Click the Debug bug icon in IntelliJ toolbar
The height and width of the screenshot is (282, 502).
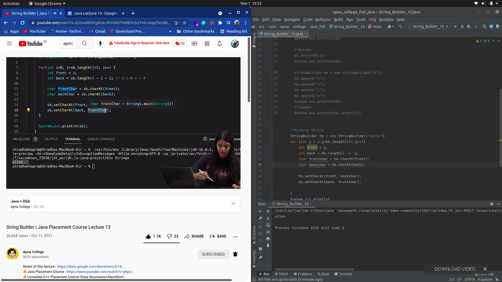[x=462, y=26]
